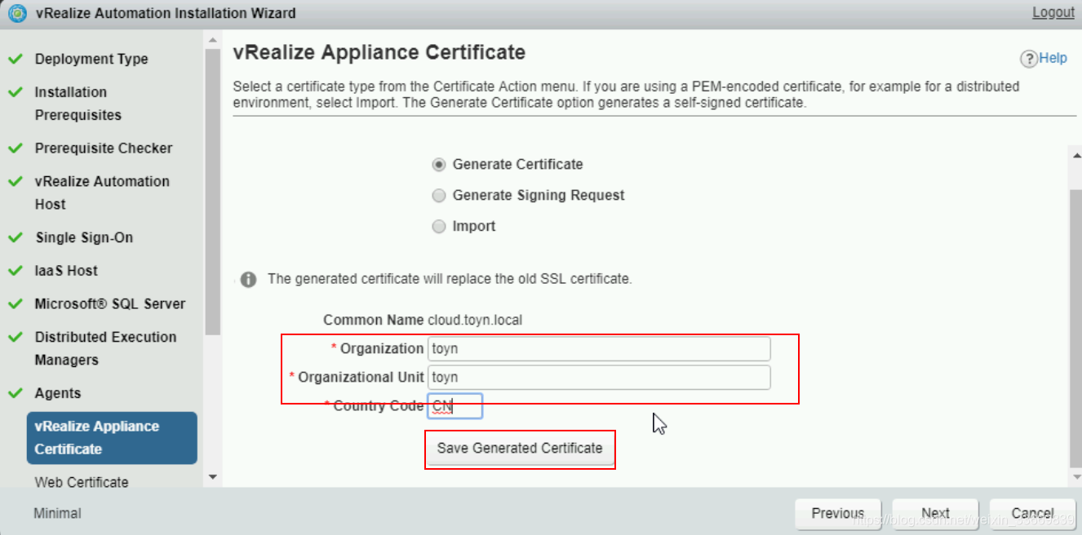Click the Common Name value cloud.toyn.local

tap(475, 320)
